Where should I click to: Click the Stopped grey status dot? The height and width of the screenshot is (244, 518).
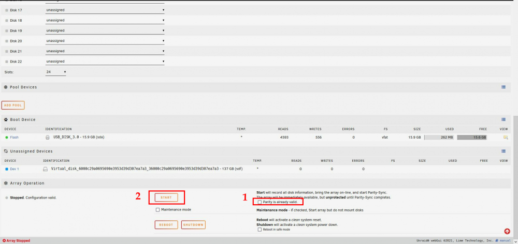click(x=7, y=198)
